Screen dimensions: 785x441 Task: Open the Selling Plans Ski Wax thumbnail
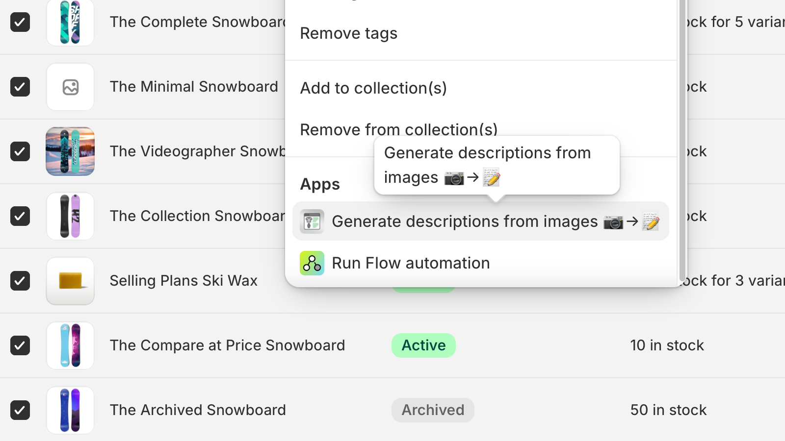pyautogui.click(x=70, y=281)
